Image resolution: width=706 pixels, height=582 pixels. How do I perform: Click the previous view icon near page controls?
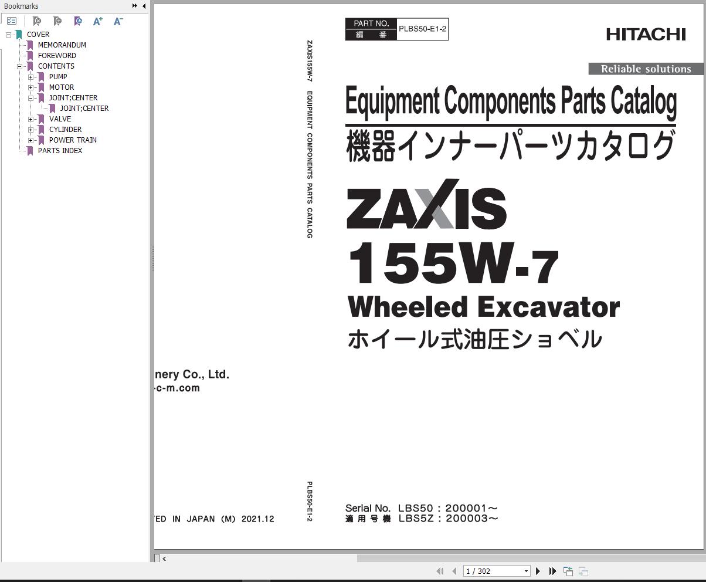coord(568,570)
